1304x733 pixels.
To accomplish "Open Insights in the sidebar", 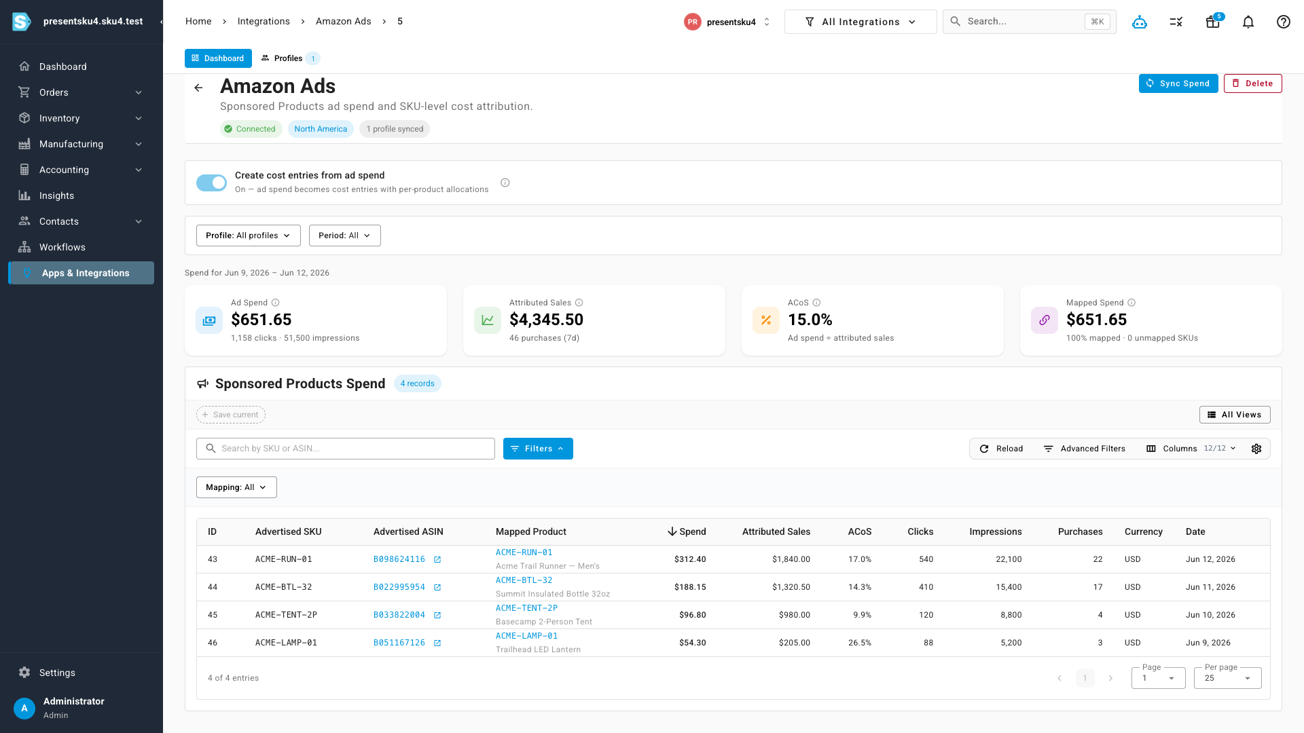I will click(x=81, y=195).
